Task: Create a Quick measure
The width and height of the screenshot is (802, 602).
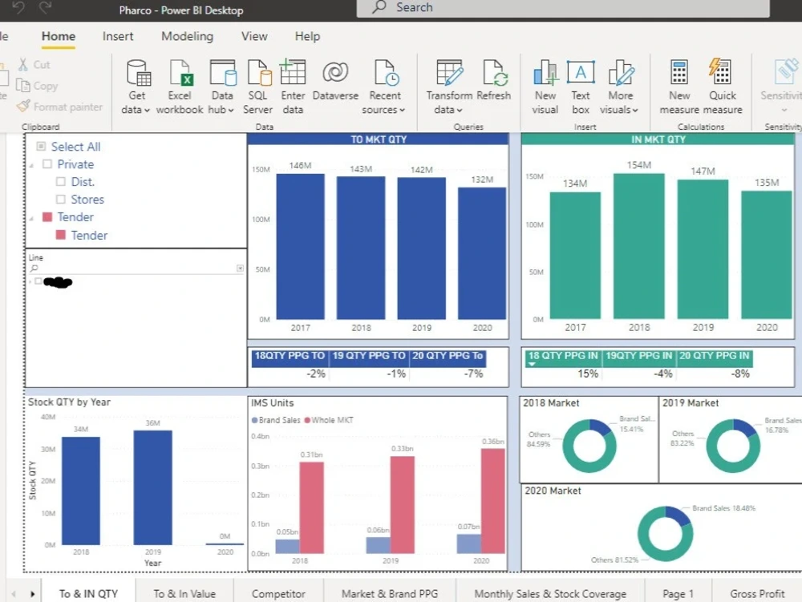Action: tap(721, 84)
